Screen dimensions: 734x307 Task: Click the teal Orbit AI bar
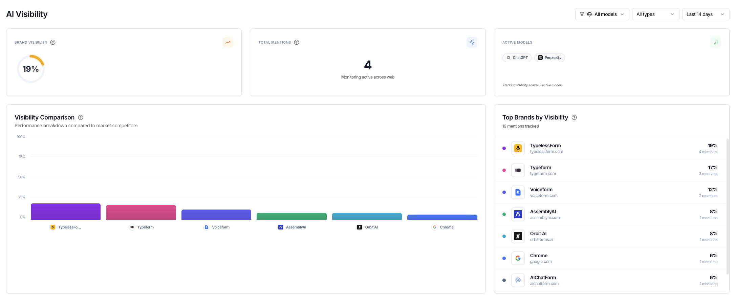(367, 216)
